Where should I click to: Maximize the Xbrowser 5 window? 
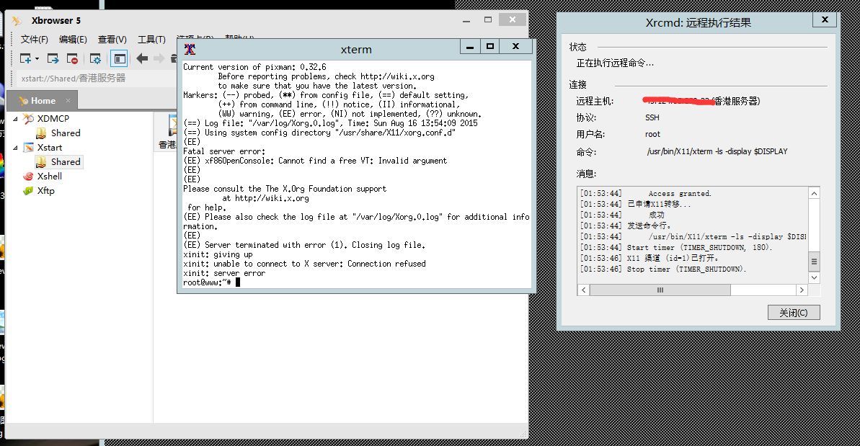click(487, 19)
